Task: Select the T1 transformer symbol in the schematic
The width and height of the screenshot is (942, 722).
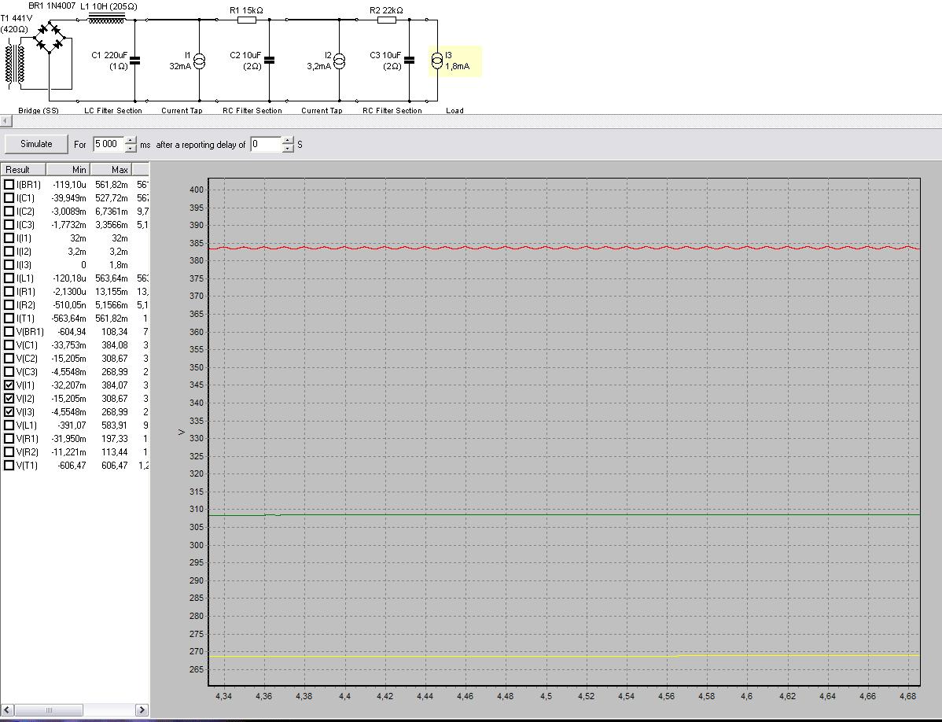Action: pyautogui.click(x=17, y=64)
